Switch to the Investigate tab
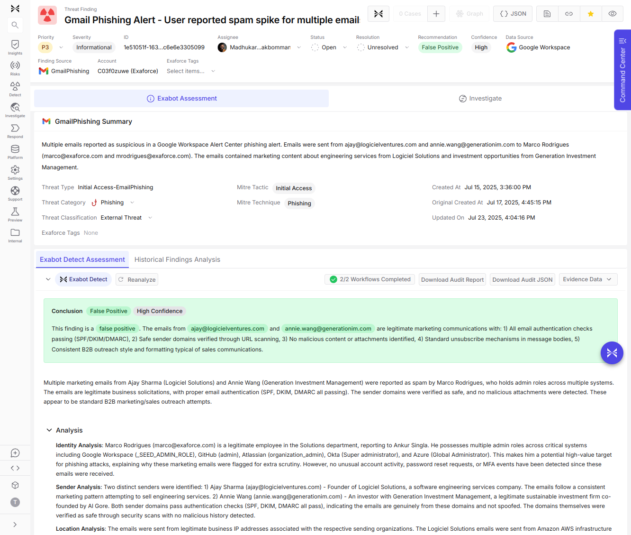This screenshot has width=631, height=535. tap(480, 98)
